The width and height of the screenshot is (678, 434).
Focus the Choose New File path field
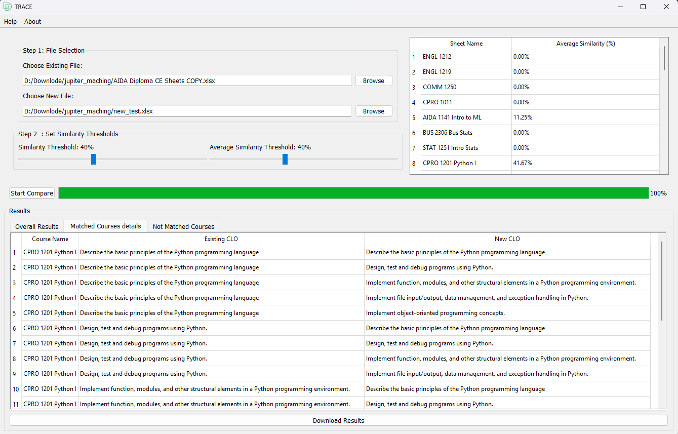pos(187,111)
